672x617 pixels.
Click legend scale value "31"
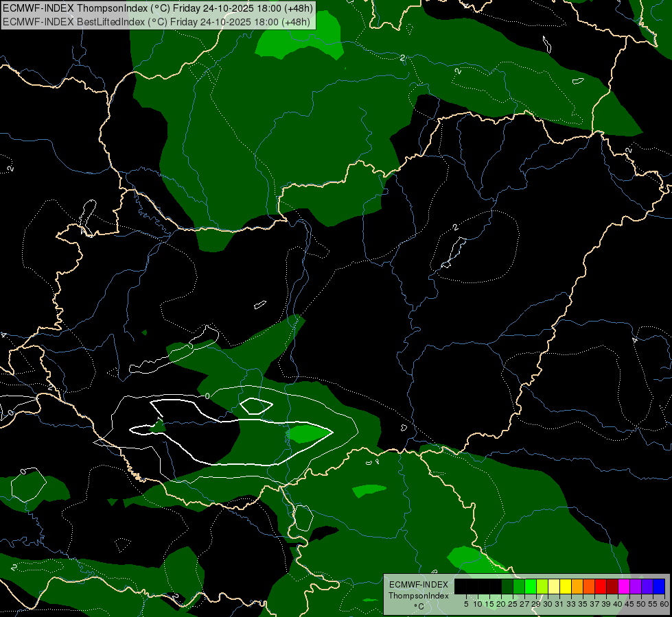(x=559, y=604)
